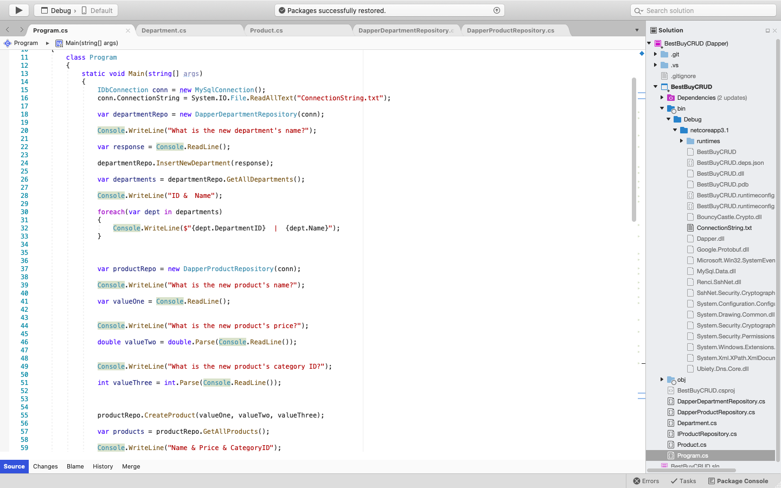Open the Blame view tab
The width and height of the screenshot is (781, 488).
coord(75,466)
